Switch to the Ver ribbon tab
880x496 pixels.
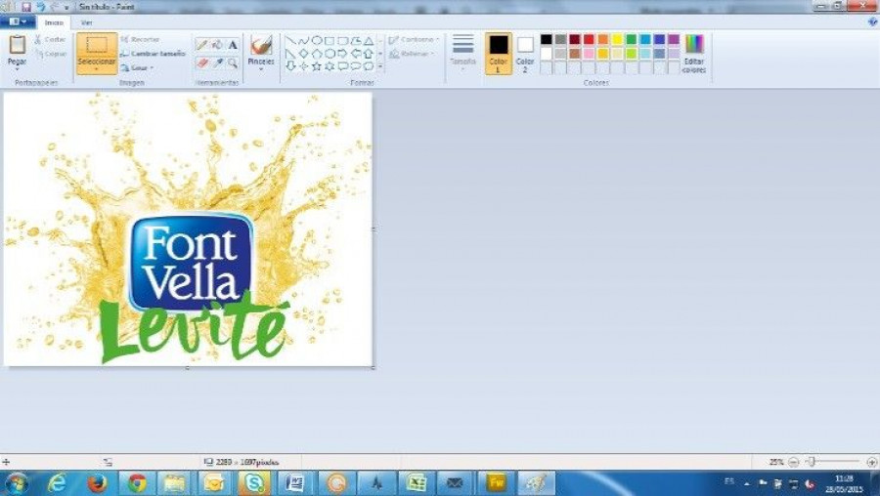[86, 22]
